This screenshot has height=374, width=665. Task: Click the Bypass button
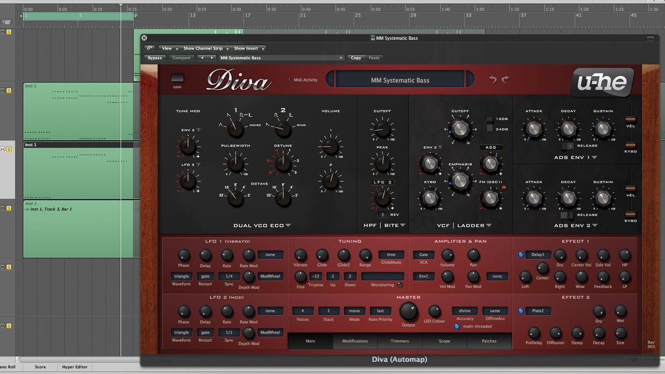[x=155, y=58]
